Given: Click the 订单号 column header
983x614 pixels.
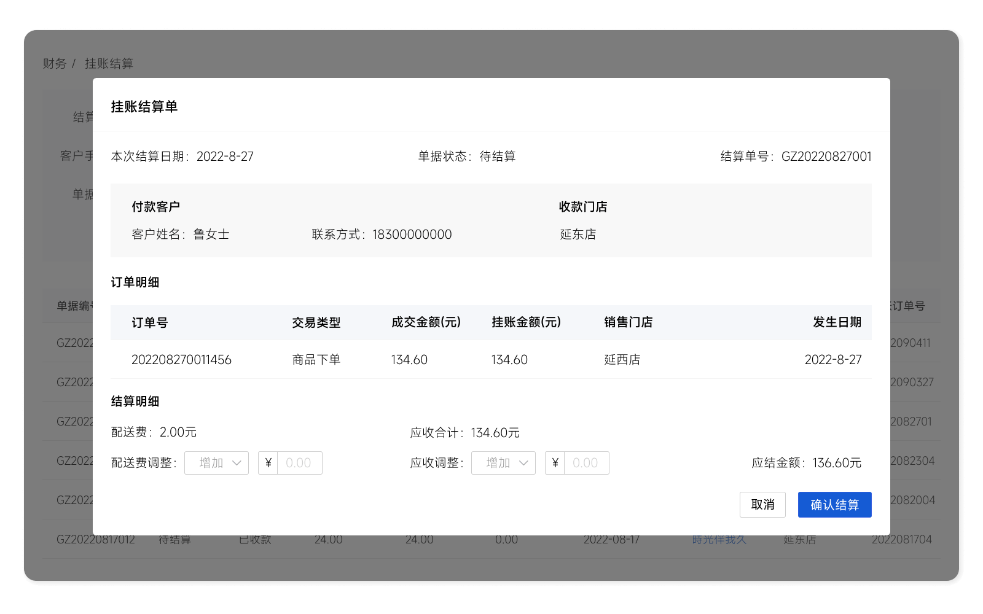Looking at the screenshot, I should [x=150, y=322].
